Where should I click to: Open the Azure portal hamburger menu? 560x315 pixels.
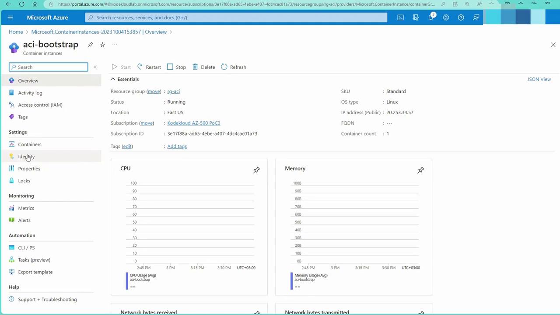(x=10, y=17)
